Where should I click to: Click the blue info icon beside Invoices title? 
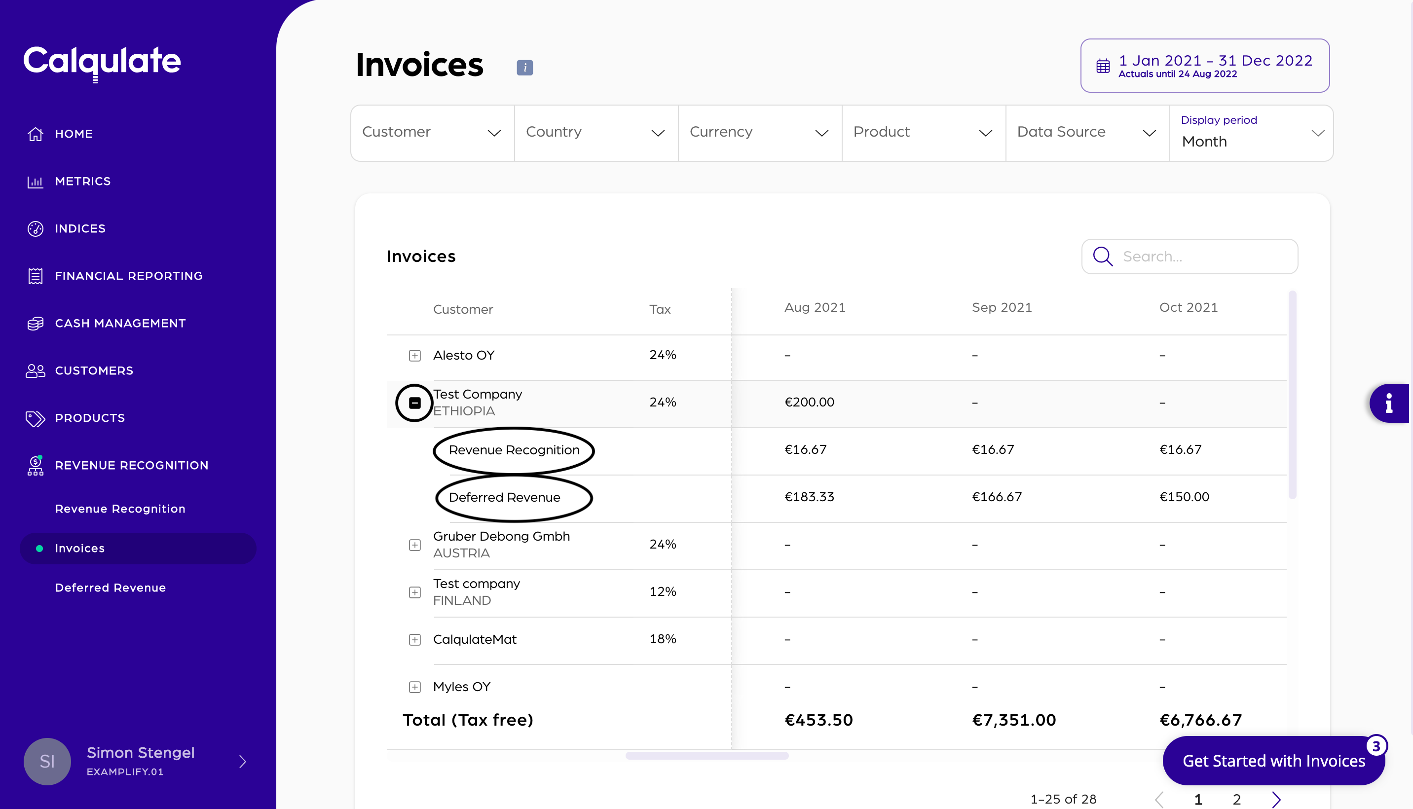[524, 67]
